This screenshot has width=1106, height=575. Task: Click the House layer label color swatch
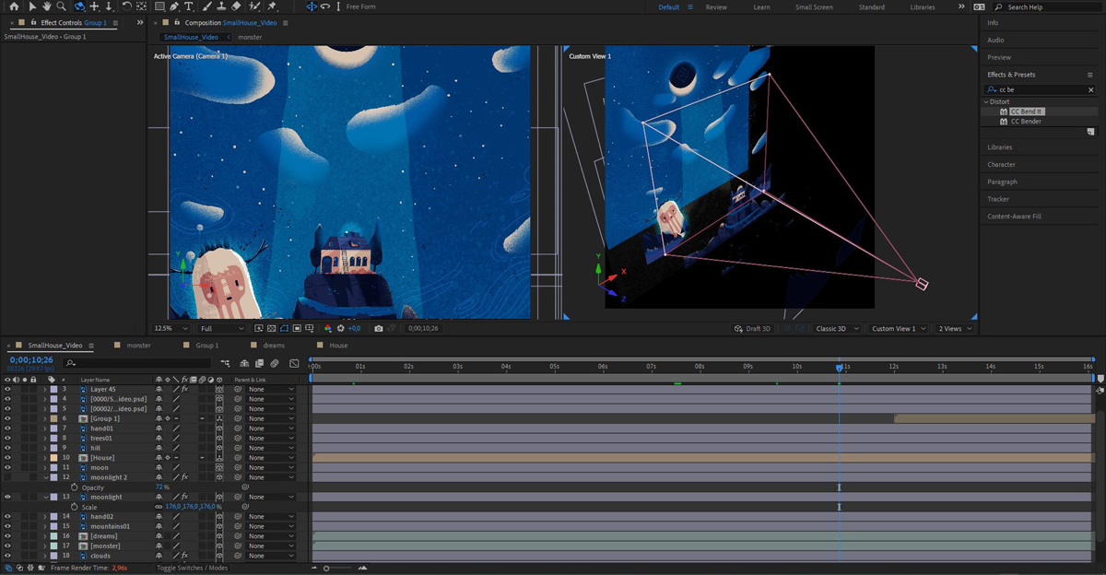click(53, 458)
